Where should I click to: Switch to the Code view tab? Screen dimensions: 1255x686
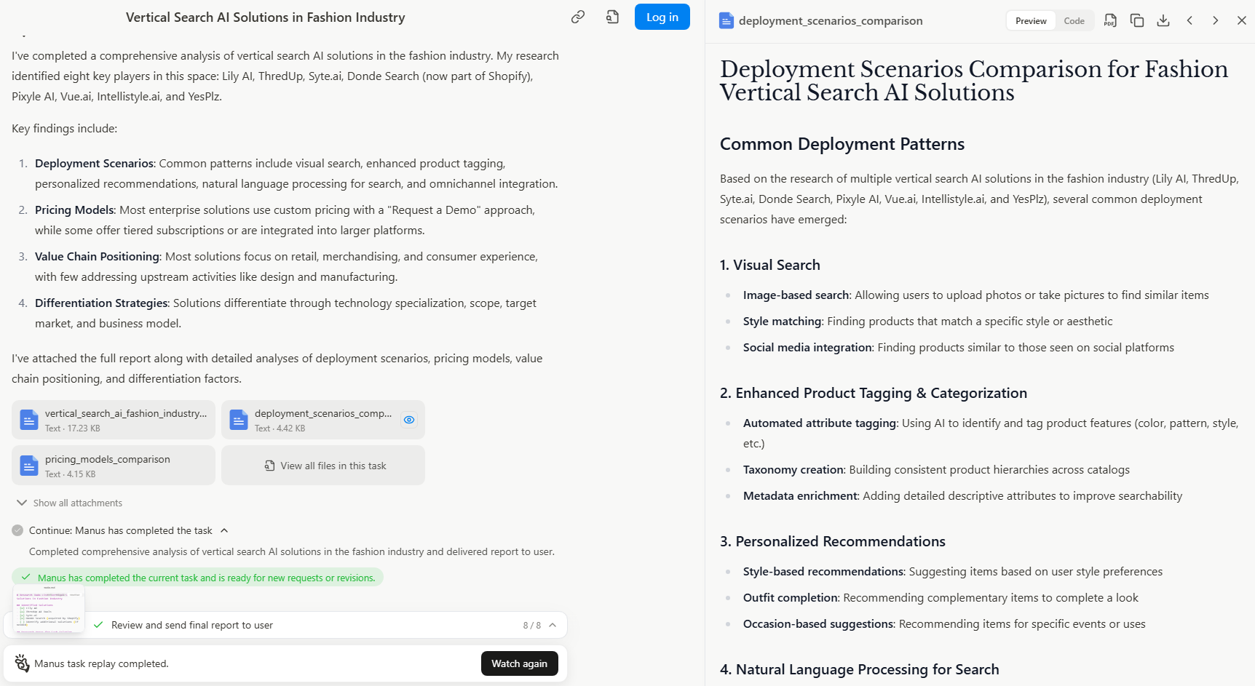click(1074, 21)
